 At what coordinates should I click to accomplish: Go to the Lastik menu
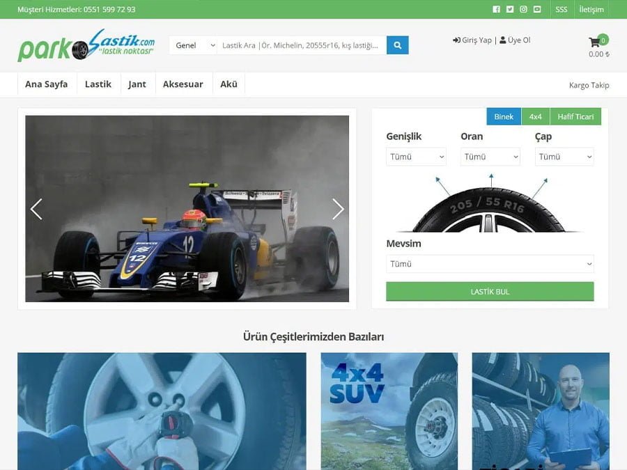(98, 84)
